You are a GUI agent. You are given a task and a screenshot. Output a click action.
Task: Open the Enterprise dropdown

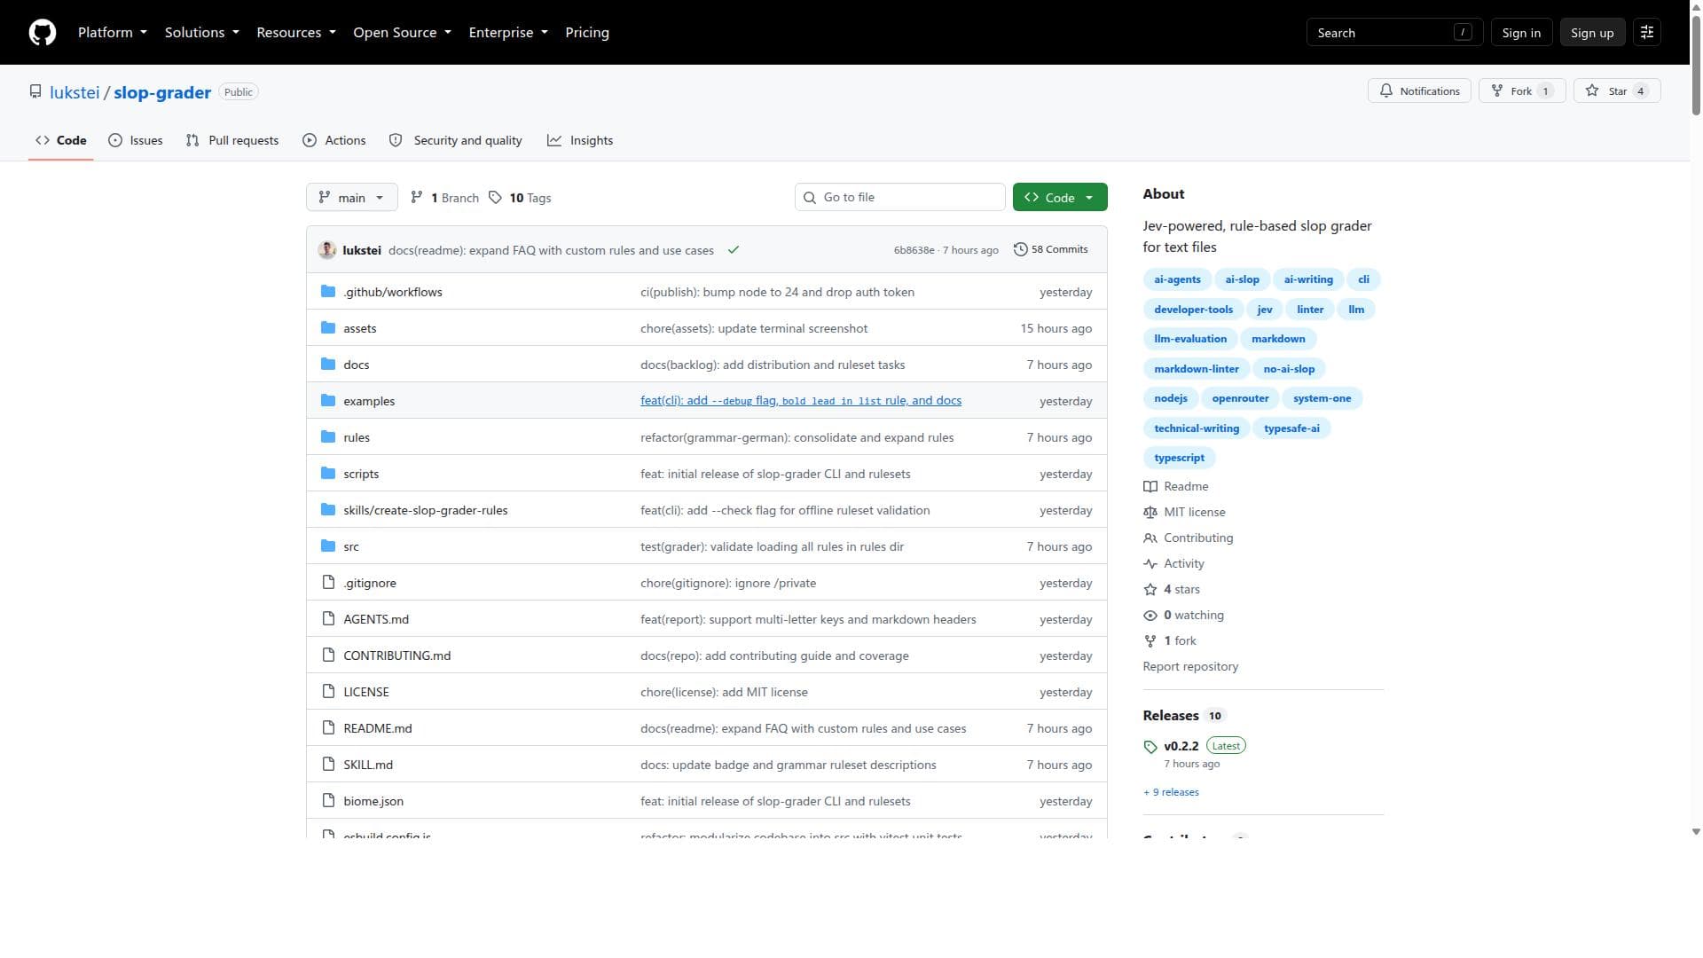[x=508, y=33]
